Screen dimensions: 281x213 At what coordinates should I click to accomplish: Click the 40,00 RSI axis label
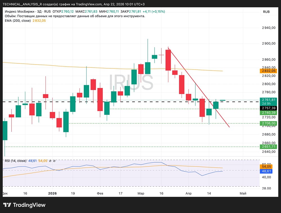[266, 177]
